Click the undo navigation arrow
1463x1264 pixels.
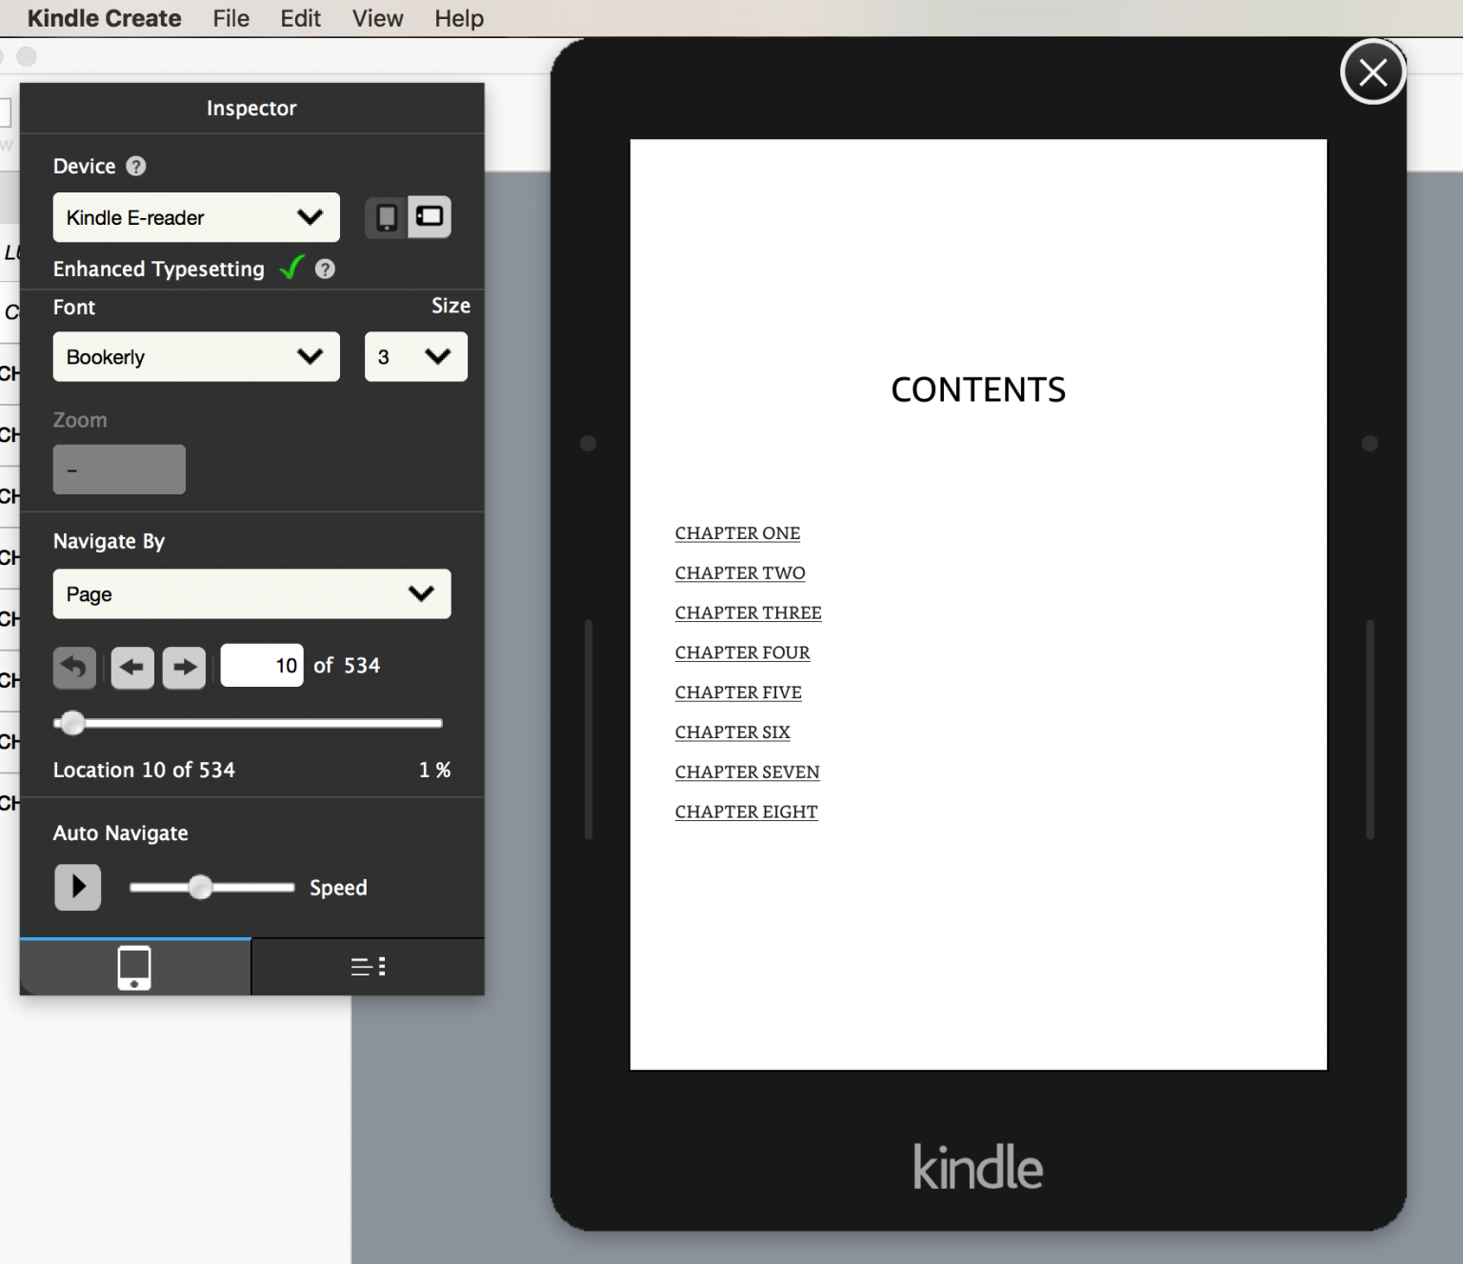coord(73,668)
